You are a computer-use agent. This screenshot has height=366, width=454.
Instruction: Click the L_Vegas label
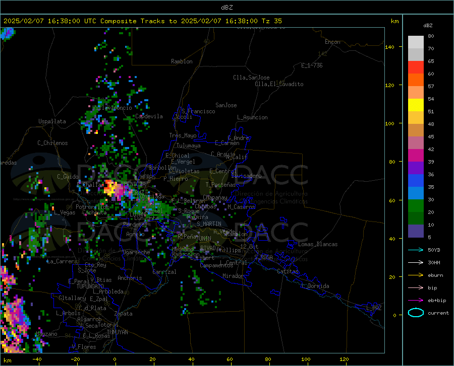point(65,212)
